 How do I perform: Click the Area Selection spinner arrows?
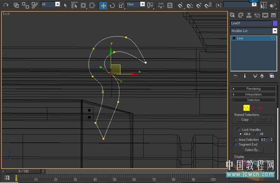point(272,140)
